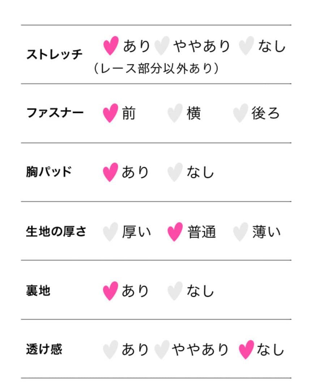
Task: Click the ストレッチ row label
Action: tap(54, 54)
